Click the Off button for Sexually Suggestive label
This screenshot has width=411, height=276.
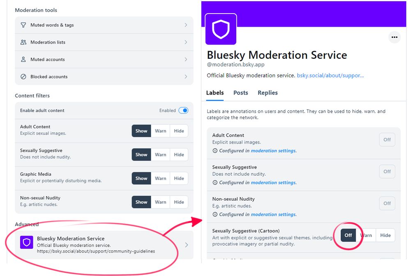click(x=387, y=172)
